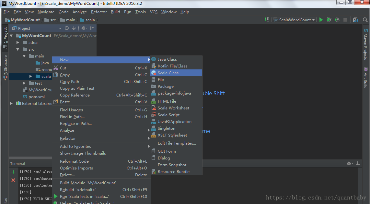Select JavaFXApplication in New submenu
Image resolution: width=370 pixels, height=204 pixels.
(176, 121)
